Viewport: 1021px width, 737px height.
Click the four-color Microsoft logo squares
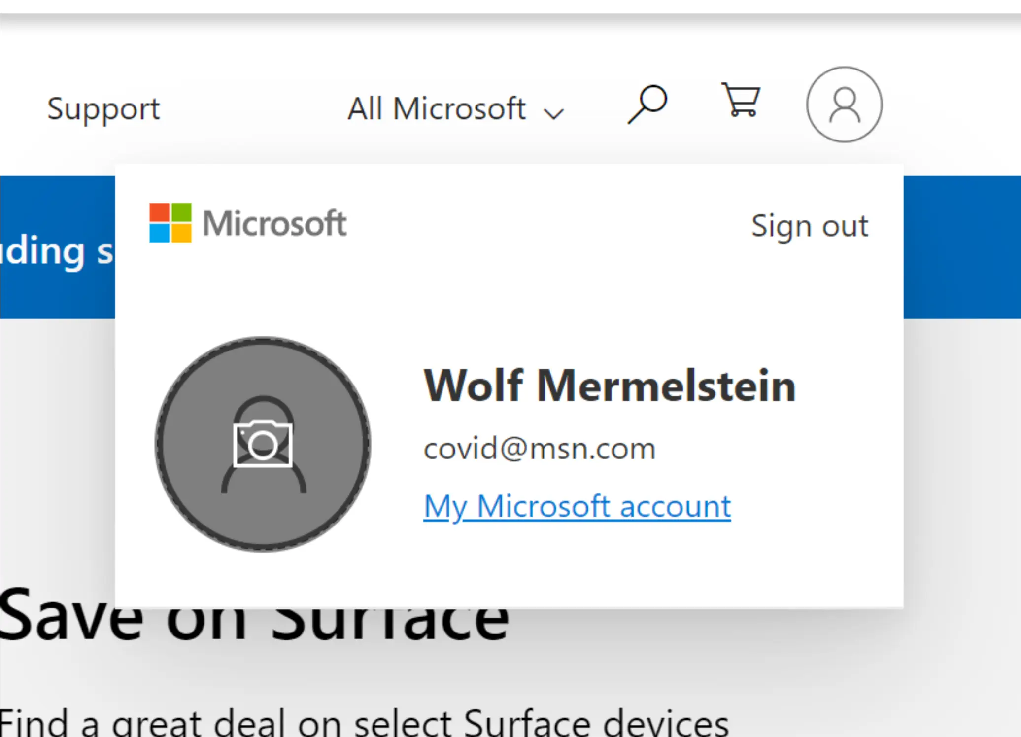tap(170, 223)
